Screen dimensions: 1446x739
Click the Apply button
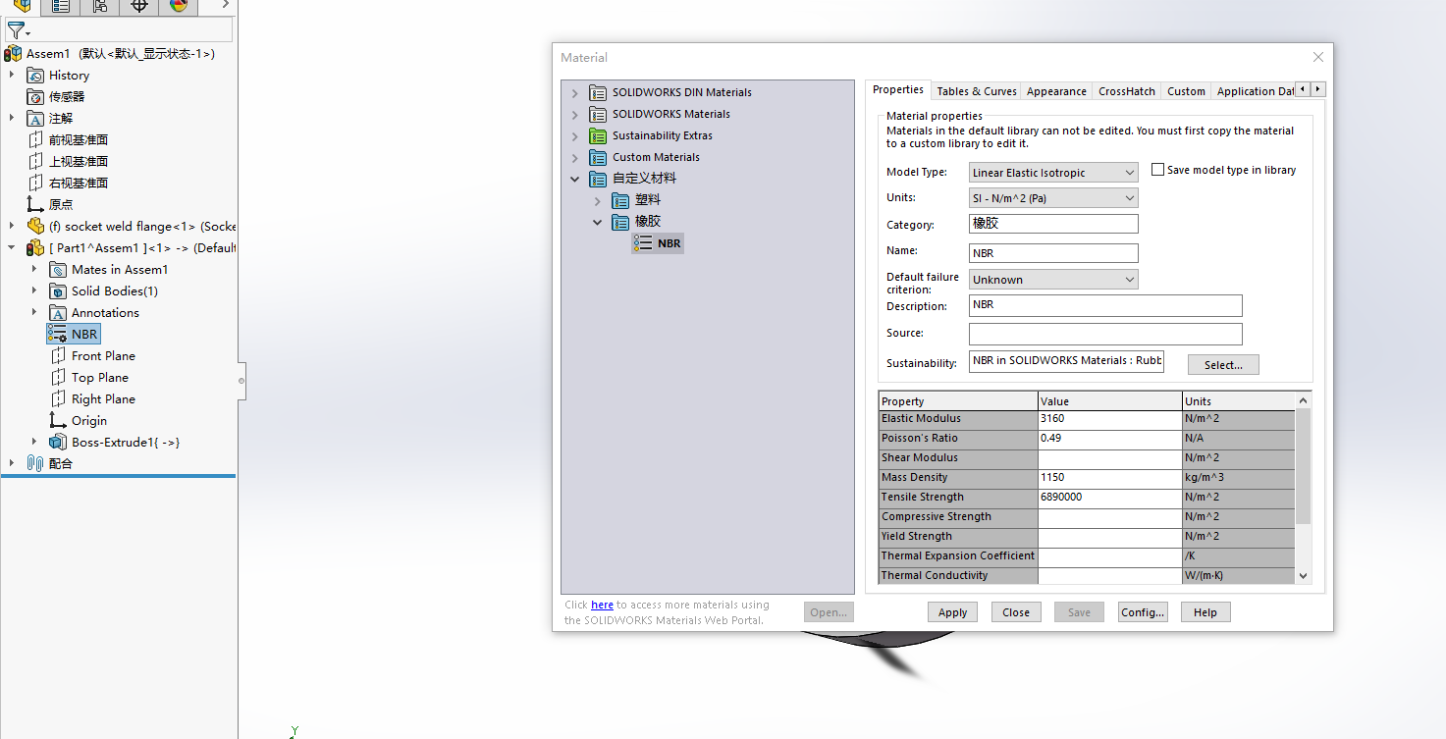952,612
